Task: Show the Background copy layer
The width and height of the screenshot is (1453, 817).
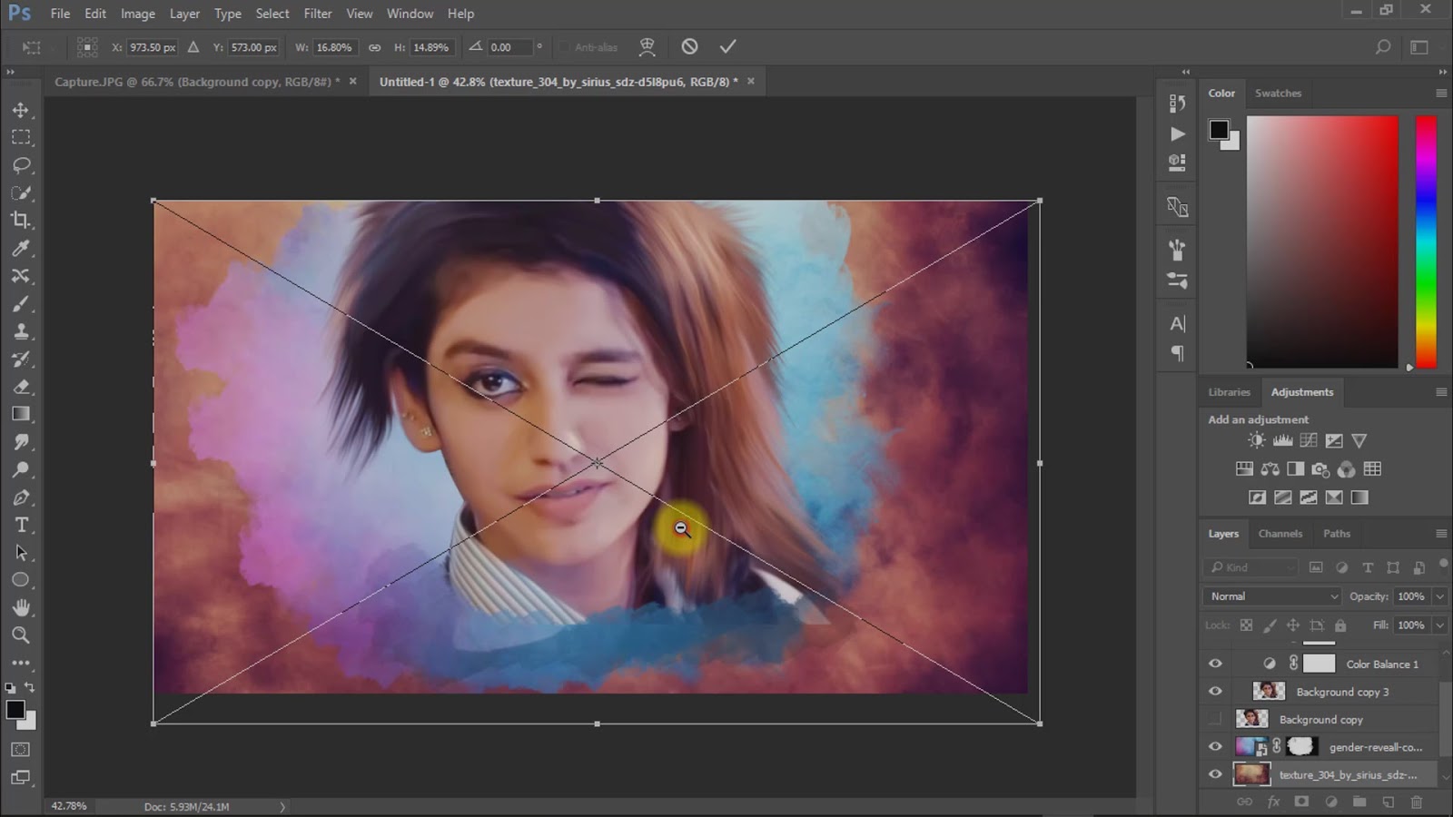Action: click(x=1215, y=719)
